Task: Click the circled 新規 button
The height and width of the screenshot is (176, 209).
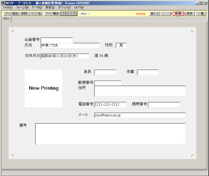Action: (178, 13)
